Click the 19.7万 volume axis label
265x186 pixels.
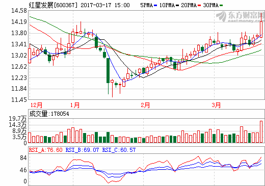point(18,119)
